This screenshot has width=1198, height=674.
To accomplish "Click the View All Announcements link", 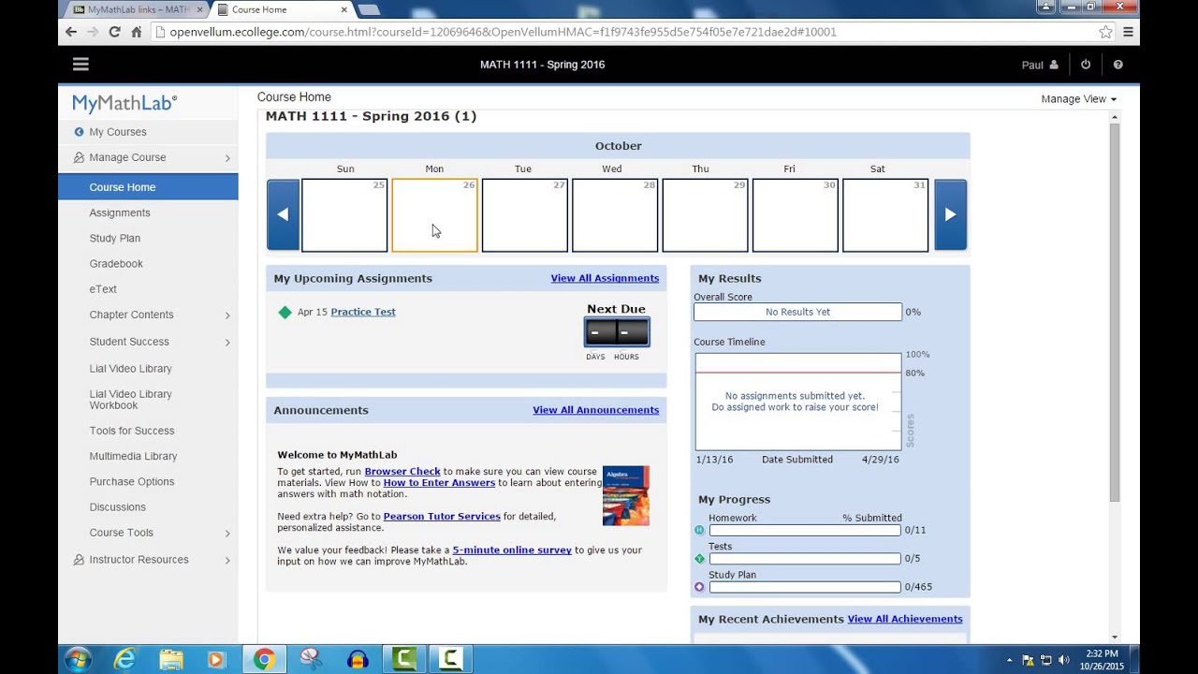I will pos(595,410).
